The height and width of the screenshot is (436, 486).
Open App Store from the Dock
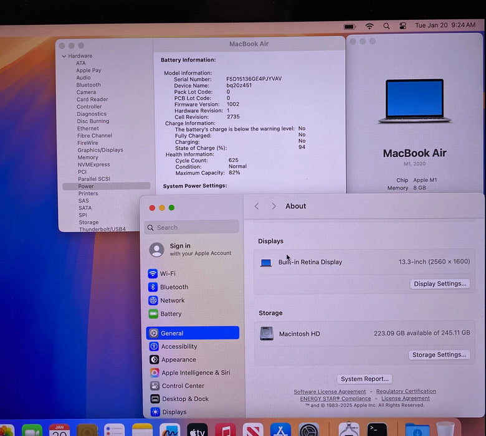tap(280, 430)
